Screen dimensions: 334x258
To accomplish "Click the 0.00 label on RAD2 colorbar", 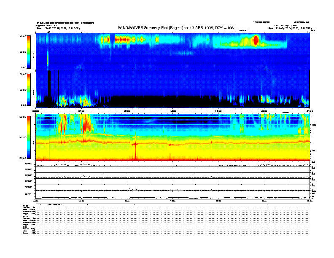I will tap(24, 68).
